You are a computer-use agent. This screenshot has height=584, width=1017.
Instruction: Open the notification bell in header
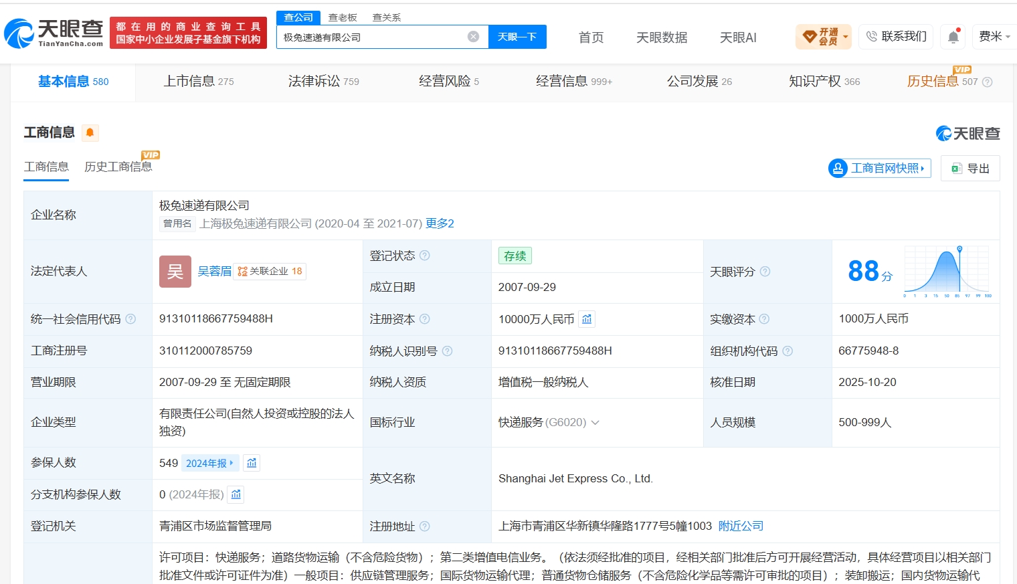point(953,37)
